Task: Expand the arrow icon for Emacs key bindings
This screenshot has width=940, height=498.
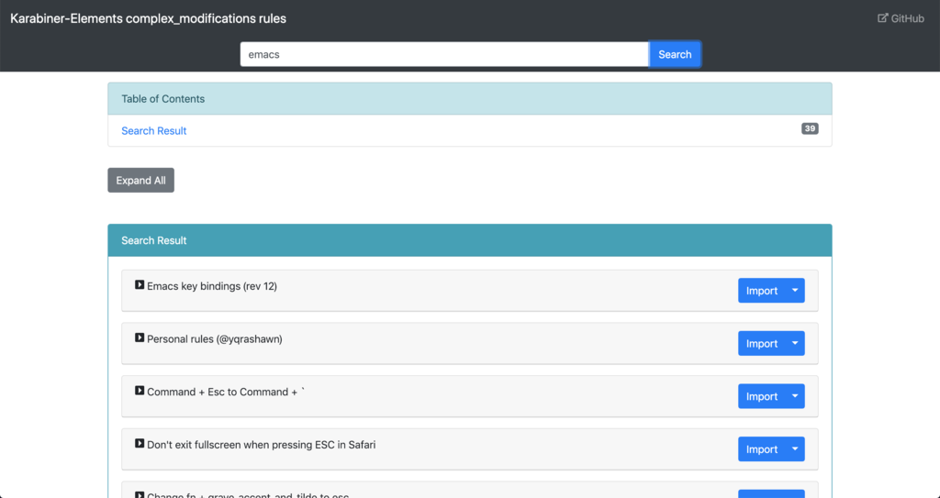Action: [140, 285]
